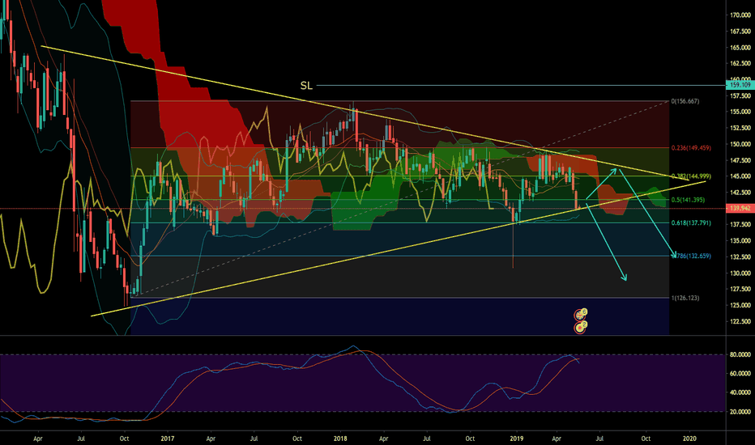755x445 pixels.
Task: Click the 2020 label on time axis
Action: point(689,439)
